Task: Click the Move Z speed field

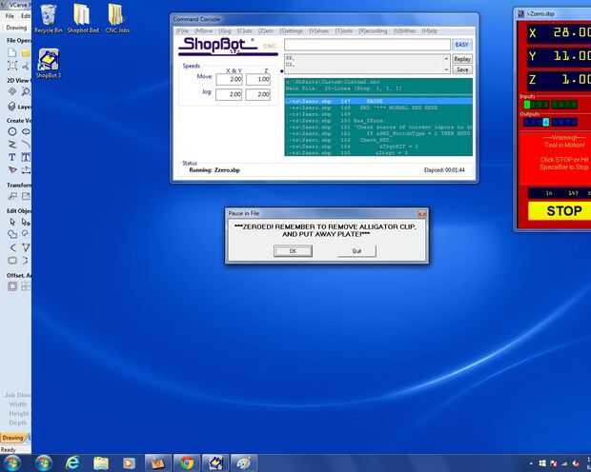Action: (x=257, y=79)
